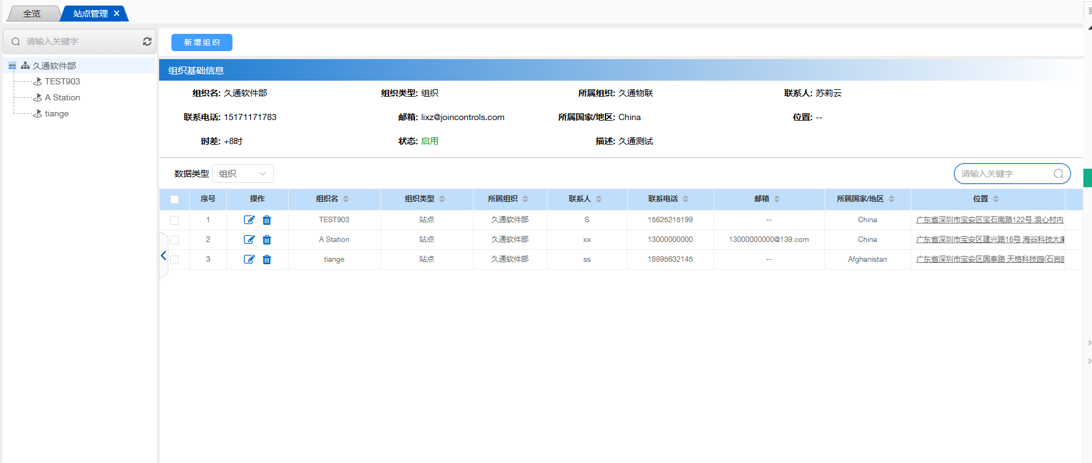Sort by 联系电话 column
Viewport: 1092px width, 463px height.
[686, 199]
